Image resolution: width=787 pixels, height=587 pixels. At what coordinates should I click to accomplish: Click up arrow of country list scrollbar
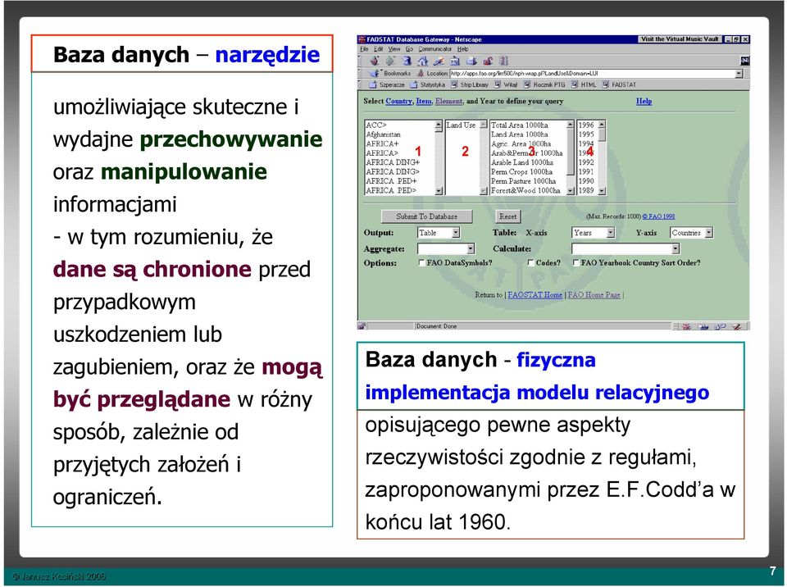(x=439, y=125)
